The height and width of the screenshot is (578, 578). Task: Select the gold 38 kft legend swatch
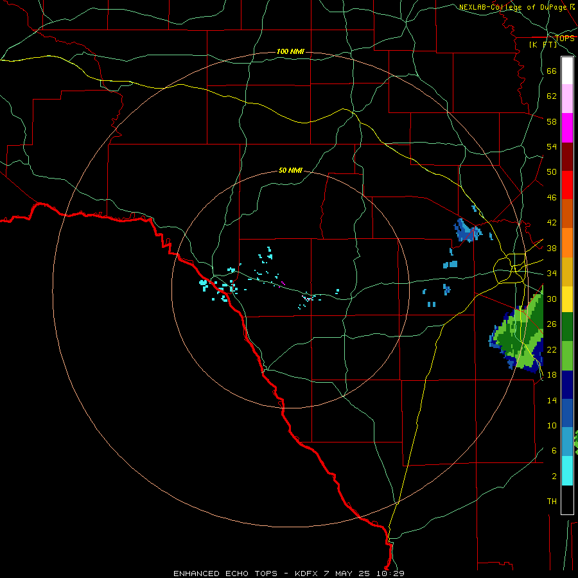point(567,272)
